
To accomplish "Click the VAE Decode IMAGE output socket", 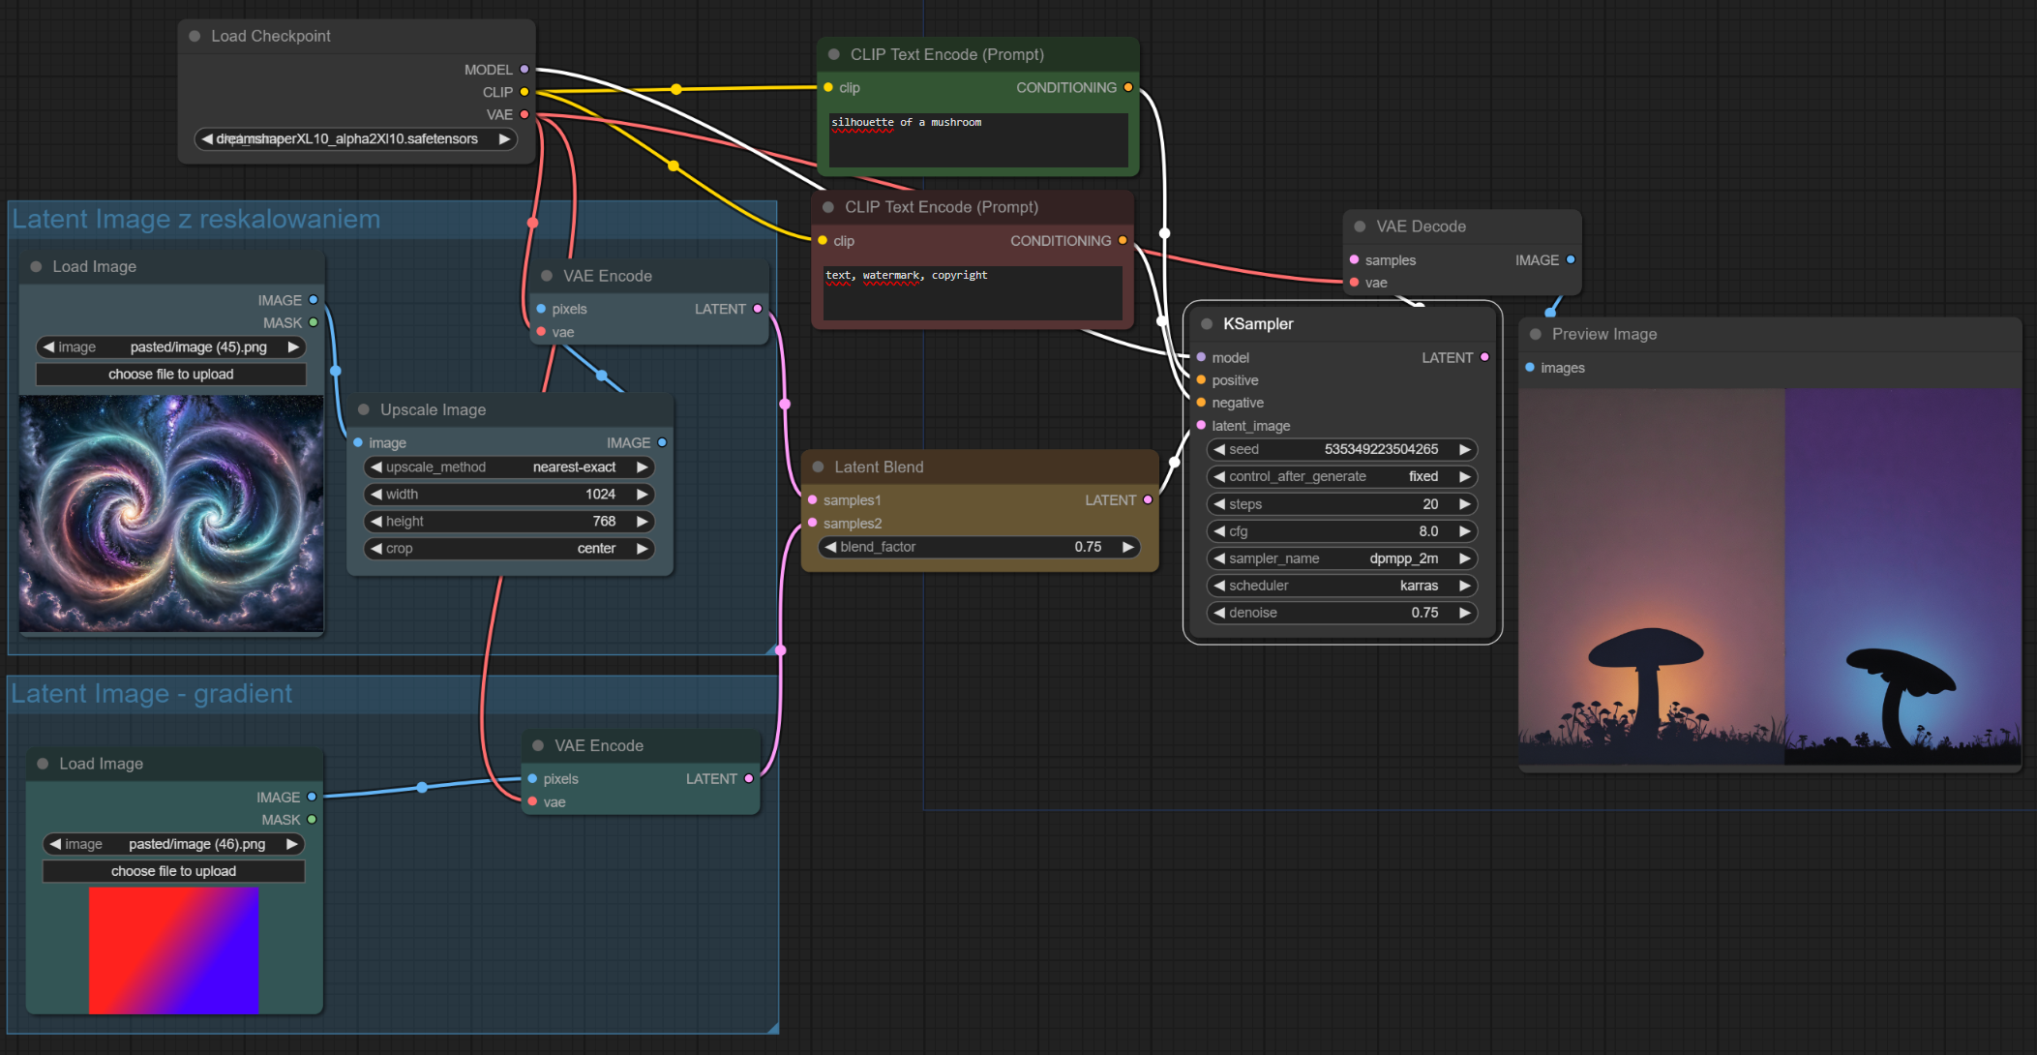I will coord(1571,259).
